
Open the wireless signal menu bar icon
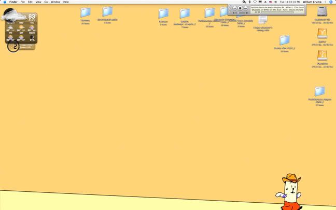tap(255, 2)
